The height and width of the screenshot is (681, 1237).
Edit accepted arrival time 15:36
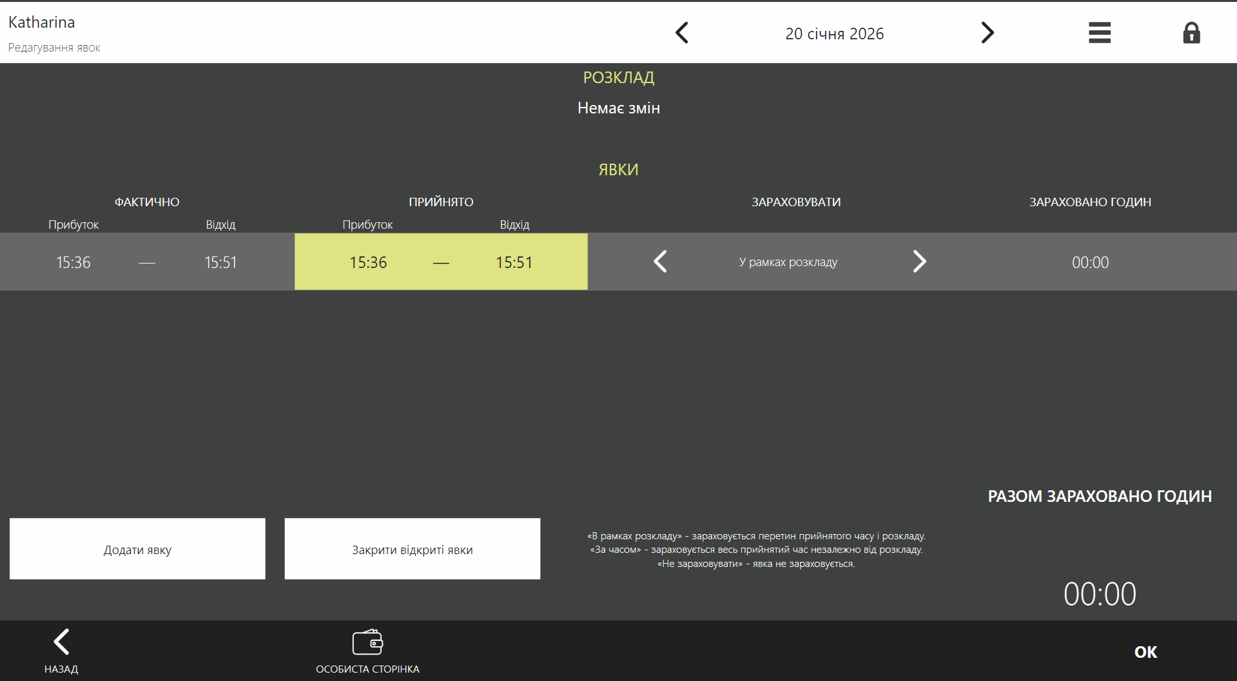pos(368,262)
